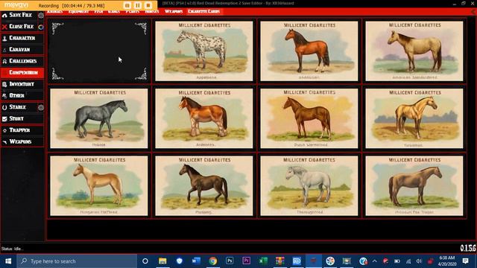Select the Appaloosa cigarette card
This screenshot has height=268, width=477.
[203, 51]
